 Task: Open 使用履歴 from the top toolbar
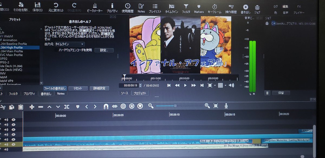[128, 8]
